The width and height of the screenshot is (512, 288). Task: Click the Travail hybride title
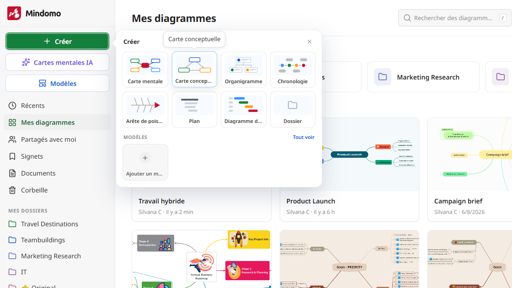coord(161,201)
